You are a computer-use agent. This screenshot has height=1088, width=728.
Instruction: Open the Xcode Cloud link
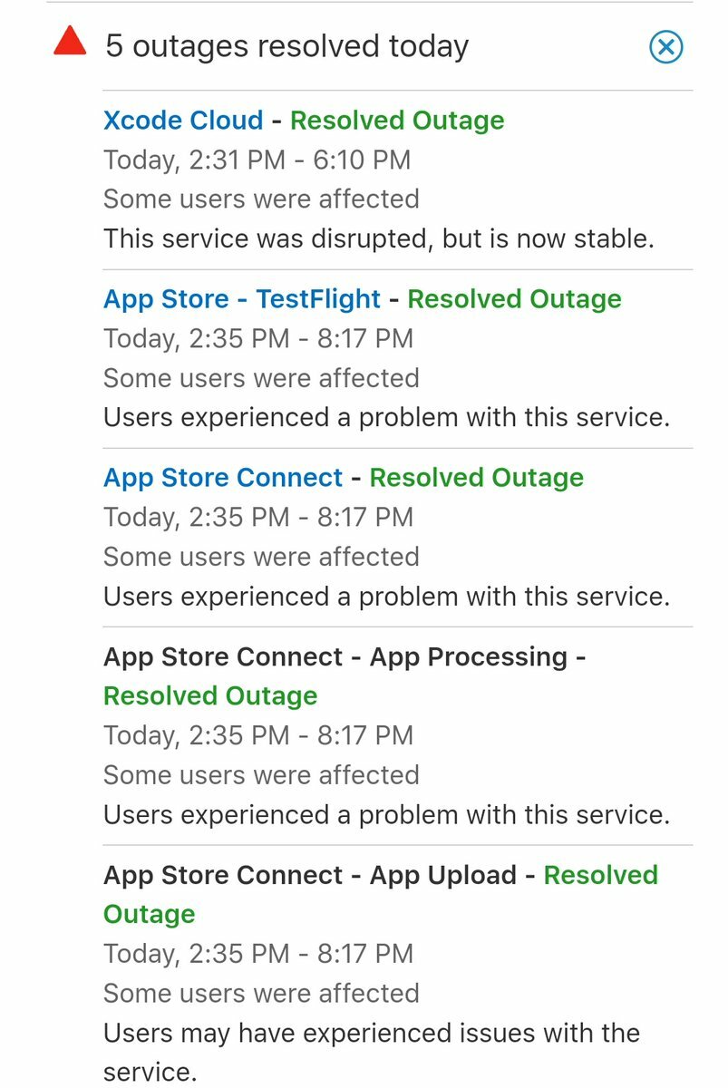coord(183,120)
